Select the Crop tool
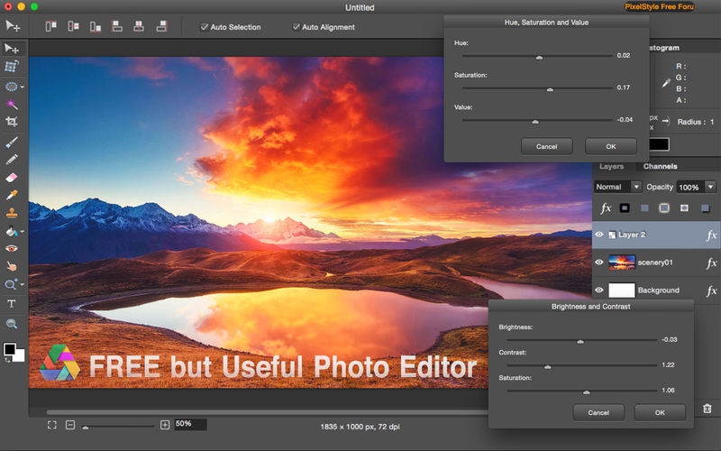The width and height of the screenshot is (721, 451). click(x=12, y=122)
